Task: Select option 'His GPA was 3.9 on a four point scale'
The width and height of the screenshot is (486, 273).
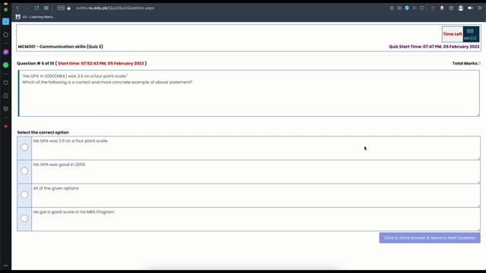Action: click(x=24, y=147)
